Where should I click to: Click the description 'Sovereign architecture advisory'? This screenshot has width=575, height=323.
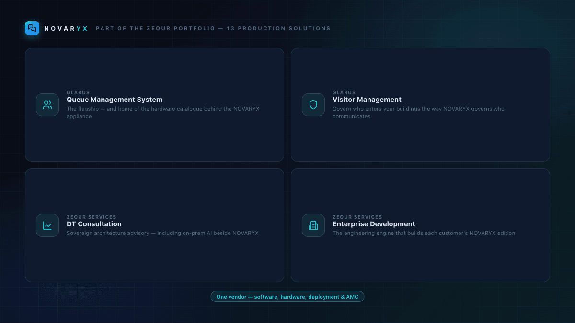[x=162, y=233]
